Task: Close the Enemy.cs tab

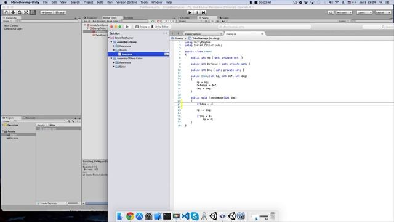Action: tap(262, 33)
